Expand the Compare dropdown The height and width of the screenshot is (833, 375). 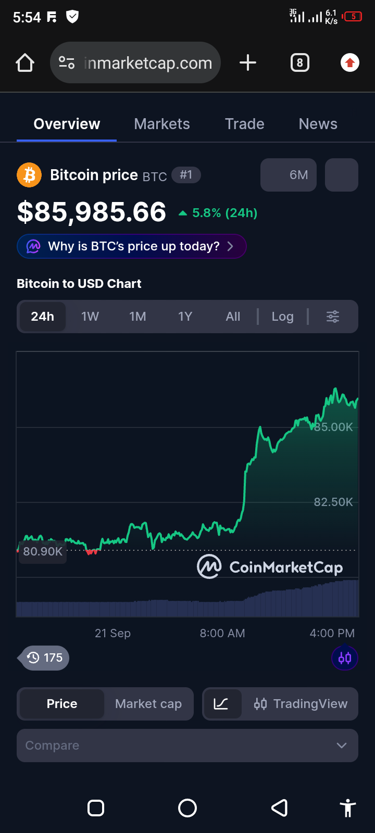tap(187, 746)
